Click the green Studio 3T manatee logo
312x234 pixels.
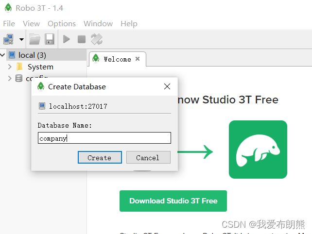(x=258, y=150)
